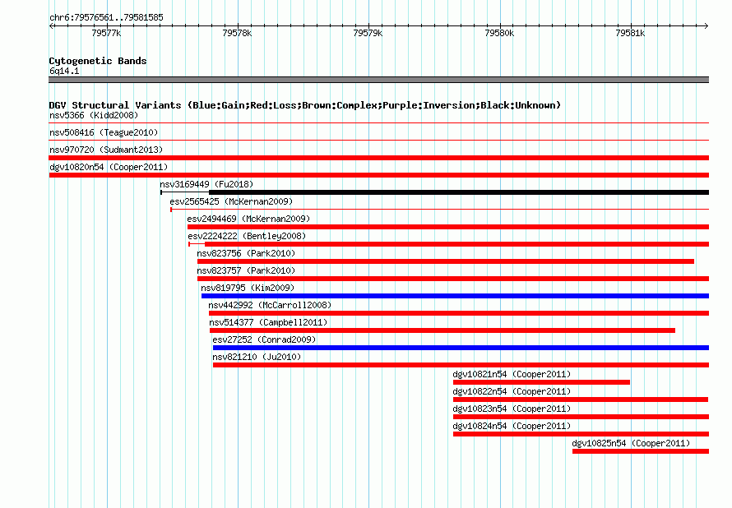Screen dimensions: 732x508
Task: Click the red nsv442992 loss bar
Action: click(x=459, y=313)
